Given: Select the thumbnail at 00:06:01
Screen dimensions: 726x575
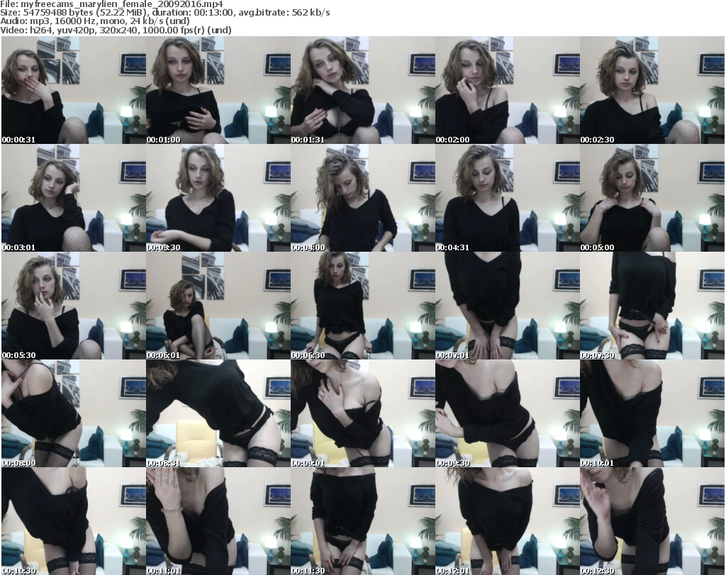Looking at the screenshot, I should tap(218, 306).
